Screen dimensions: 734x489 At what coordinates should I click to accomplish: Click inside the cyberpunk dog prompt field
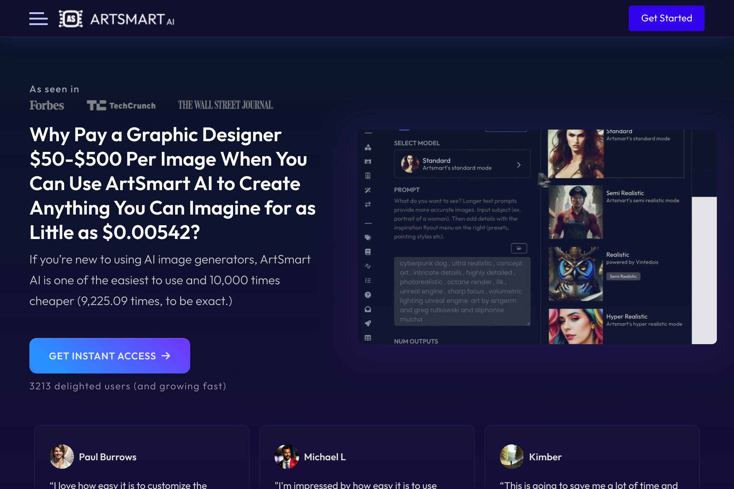coord(462,290)
